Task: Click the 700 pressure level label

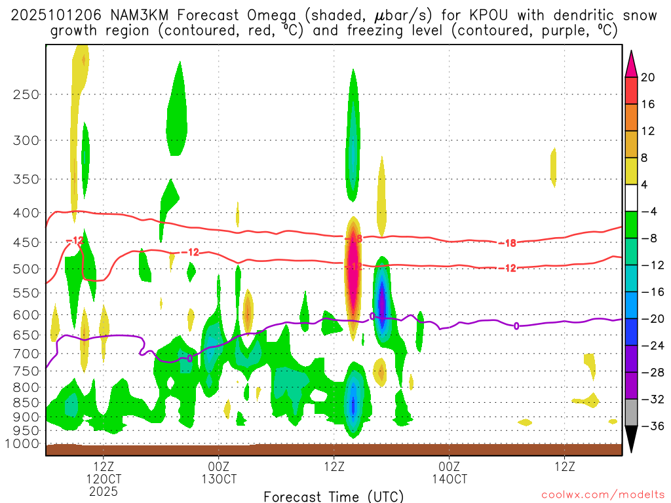Action: tap(26, 354)
